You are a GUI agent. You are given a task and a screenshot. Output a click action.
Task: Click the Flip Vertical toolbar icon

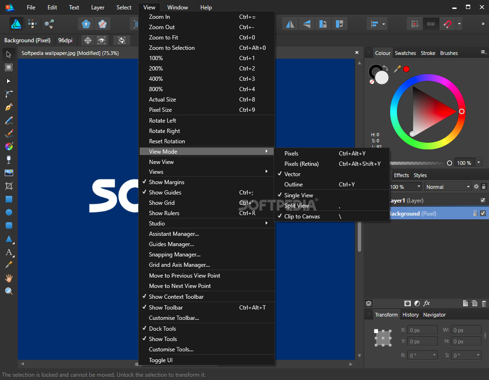pyautogui.click(x=307, y=24)
